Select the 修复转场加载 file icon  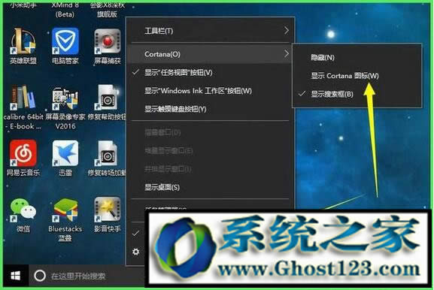point(108,154)
